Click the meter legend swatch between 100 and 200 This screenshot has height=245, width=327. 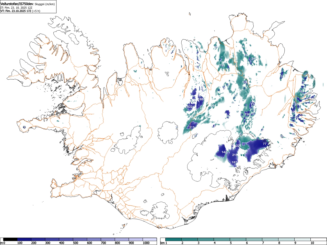click(24, 239)
